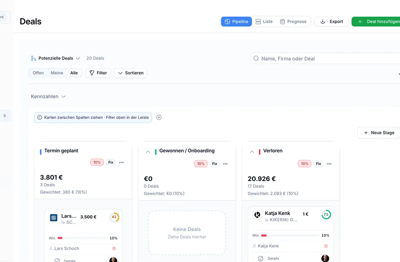
Task: Click the funnel icon in the Filter button
Action: [x=92, y=73]
